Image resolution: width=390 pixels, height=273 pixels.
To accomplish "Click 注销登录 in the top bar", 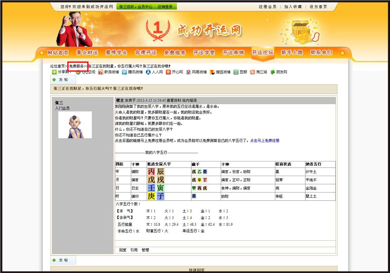I will 165,7.
